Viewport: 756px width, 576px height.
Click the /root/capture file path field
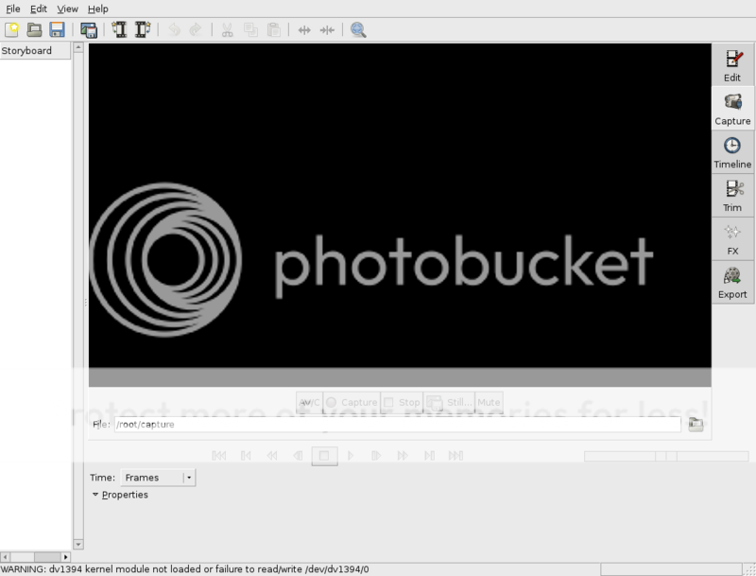pyautogui.click(x=397, y=425)
